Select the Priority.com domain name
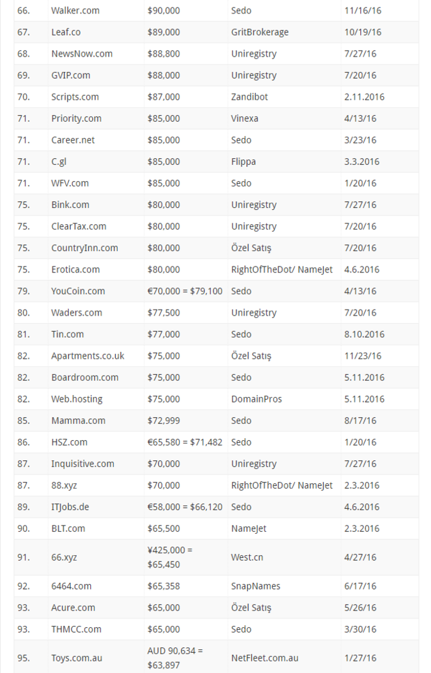The width and height of the screenshot is (431, 673). tap(76, 118)
